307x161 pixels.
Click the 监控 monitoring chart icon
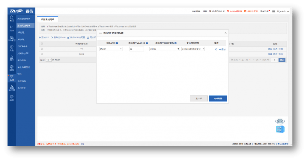pyautogui.click(x=12, y=28)
